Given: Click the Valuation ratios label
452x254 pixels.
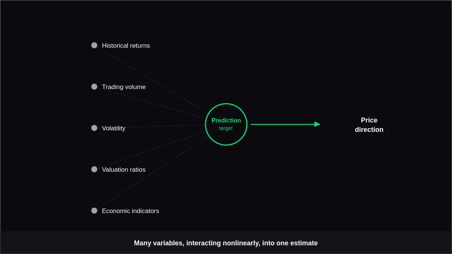Looking at the screenshot, I should [124, 170].
